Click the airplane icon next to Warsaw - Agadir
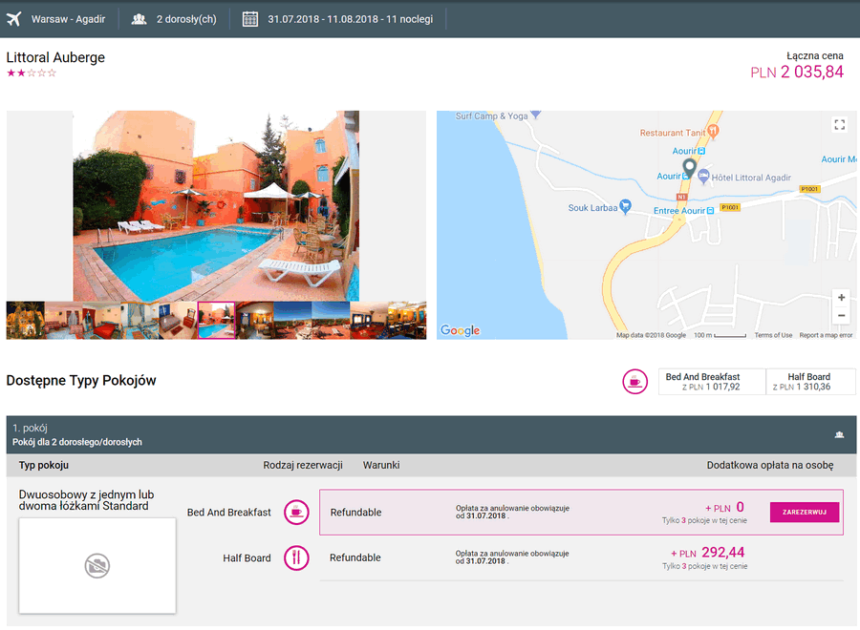860x630 pixels. (13, 19)
